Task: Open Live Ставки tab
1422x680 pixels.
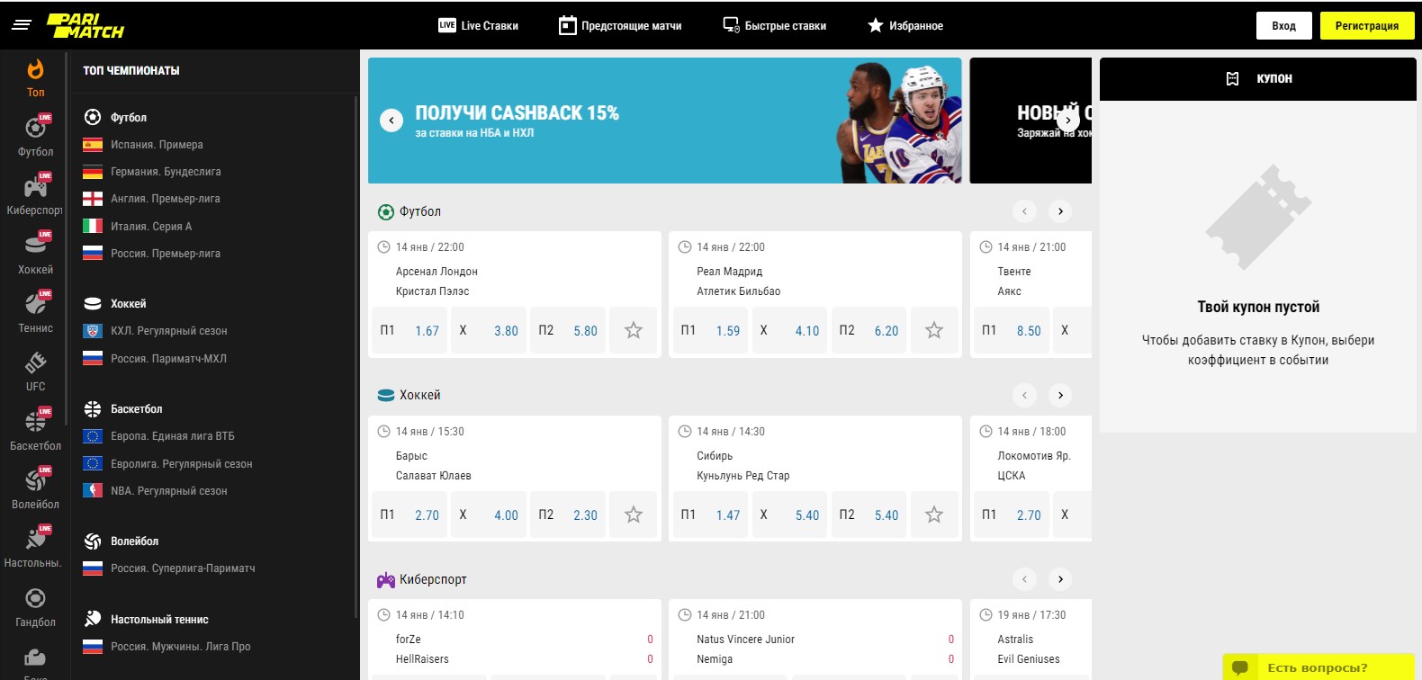Action: [x=478, y=25]
